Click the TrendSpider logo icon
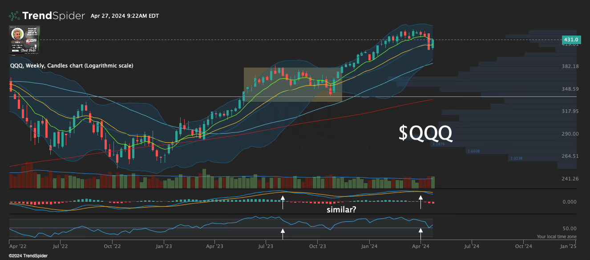 click(x=14, y=16)
